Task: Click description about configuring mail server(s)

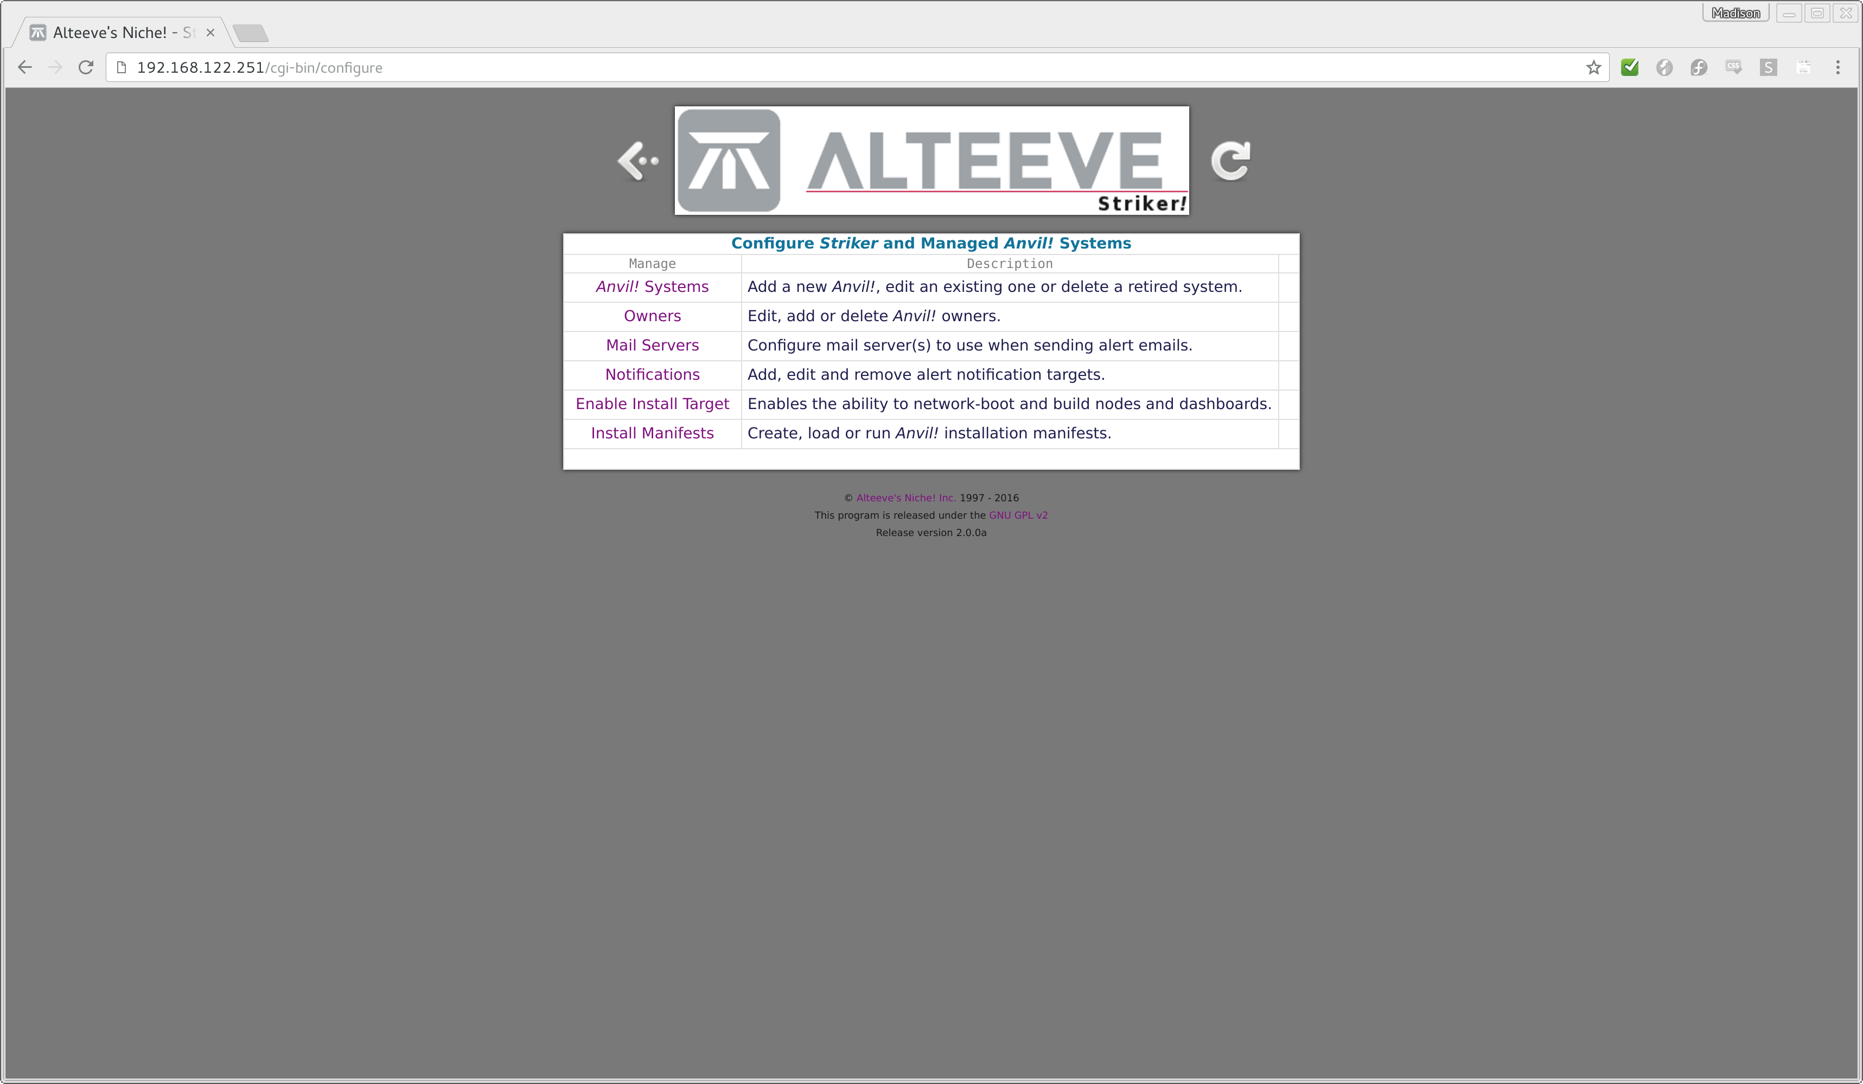Action: click(x=970, y=345)
